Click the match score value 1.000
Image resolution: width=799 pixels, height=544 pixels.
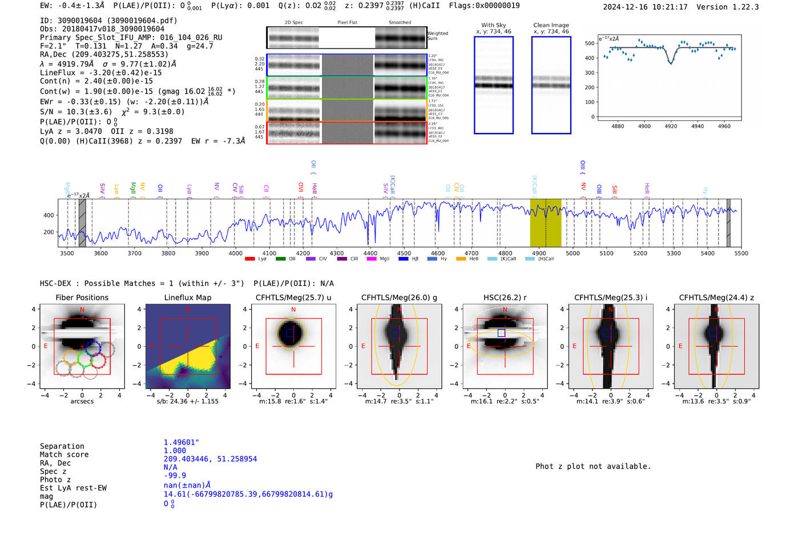175,450
